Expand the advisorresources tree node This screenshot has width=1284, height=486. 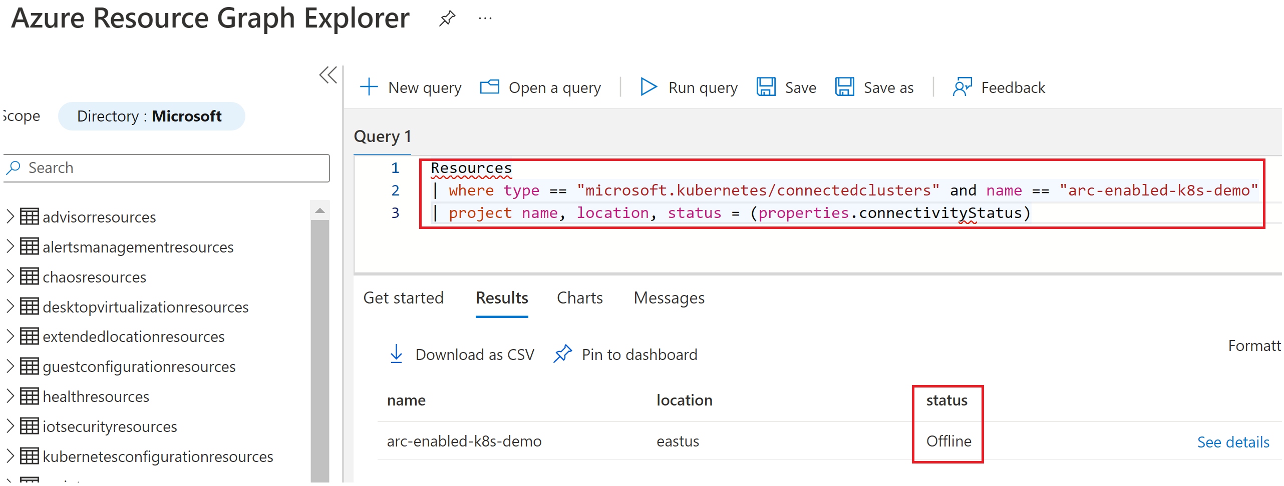point(10,216)
